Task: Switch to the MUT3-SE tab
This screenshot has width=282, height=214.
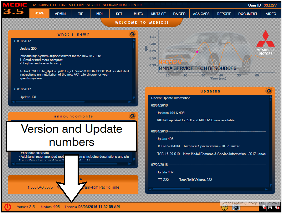Action: [158, 14]
